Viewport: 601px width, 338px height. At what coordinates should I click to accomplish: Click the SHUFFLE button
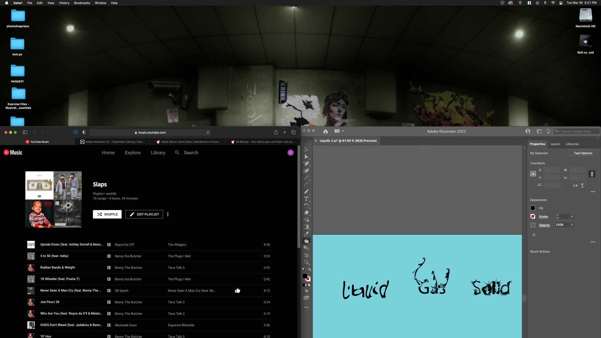point(107,214)
